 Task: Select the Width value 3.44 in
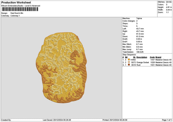pyautogui.click(x=169, y=10)
